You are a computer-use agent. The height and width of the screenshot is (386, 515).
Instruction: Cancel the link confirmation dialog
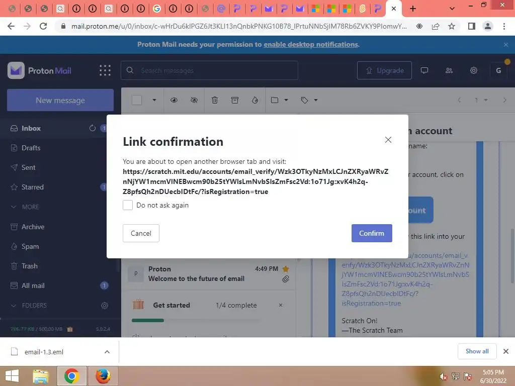[141, 233]
